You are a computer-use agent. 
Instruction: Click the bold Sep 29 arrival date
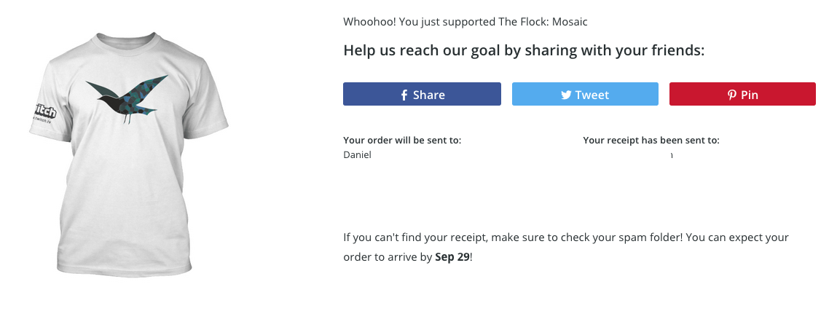tap(452, 257)
